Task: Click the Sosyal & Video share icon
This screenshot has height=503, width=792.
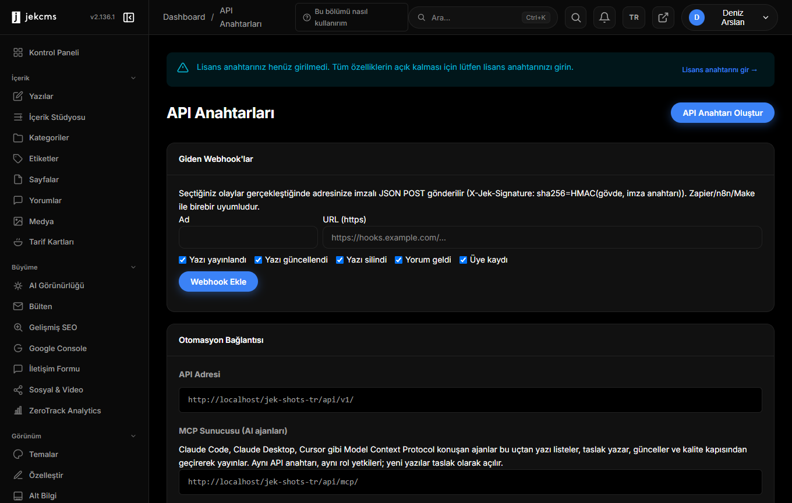Action: point(18,390)
